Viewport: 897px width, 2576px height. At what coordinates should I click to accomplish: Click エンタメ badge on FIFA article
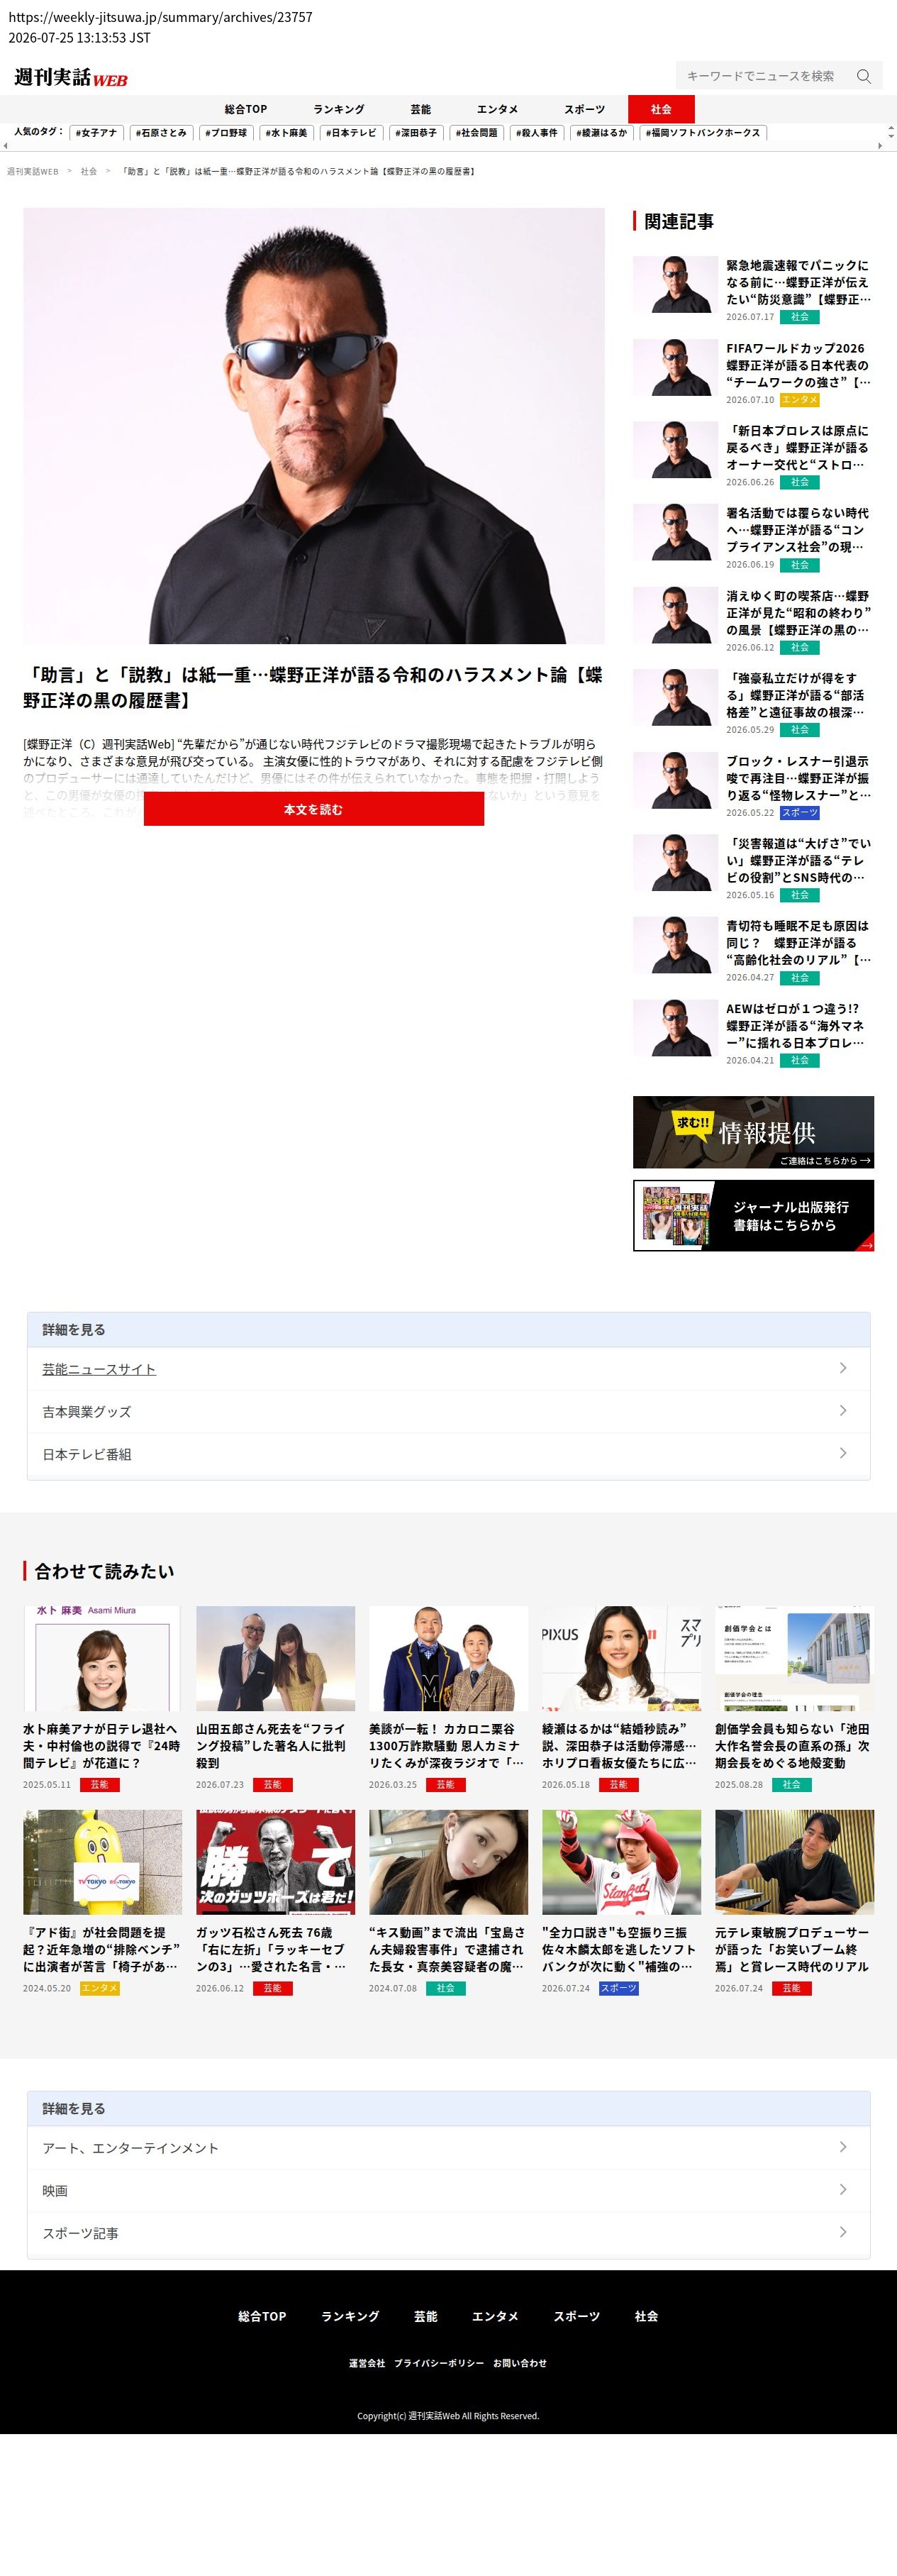click(x=799, y=400)
